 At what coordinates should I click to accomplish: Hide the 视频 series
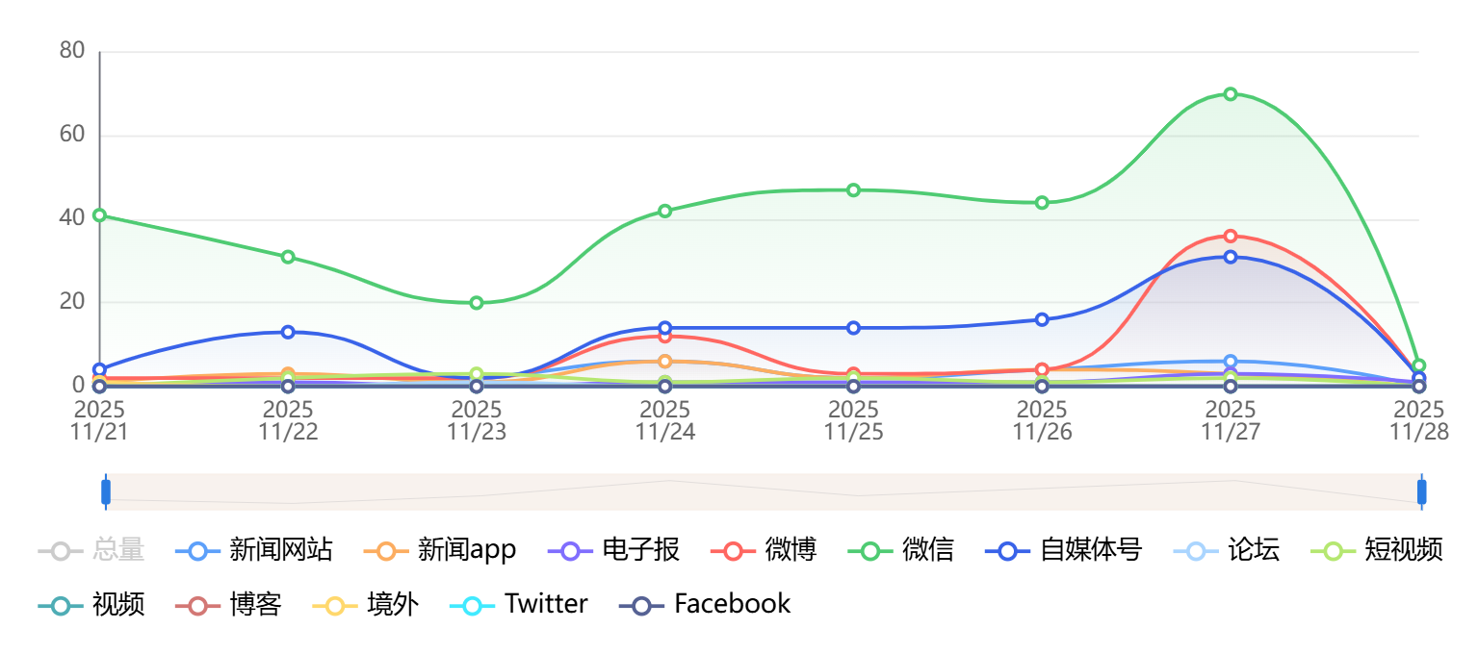coord(91,604)
